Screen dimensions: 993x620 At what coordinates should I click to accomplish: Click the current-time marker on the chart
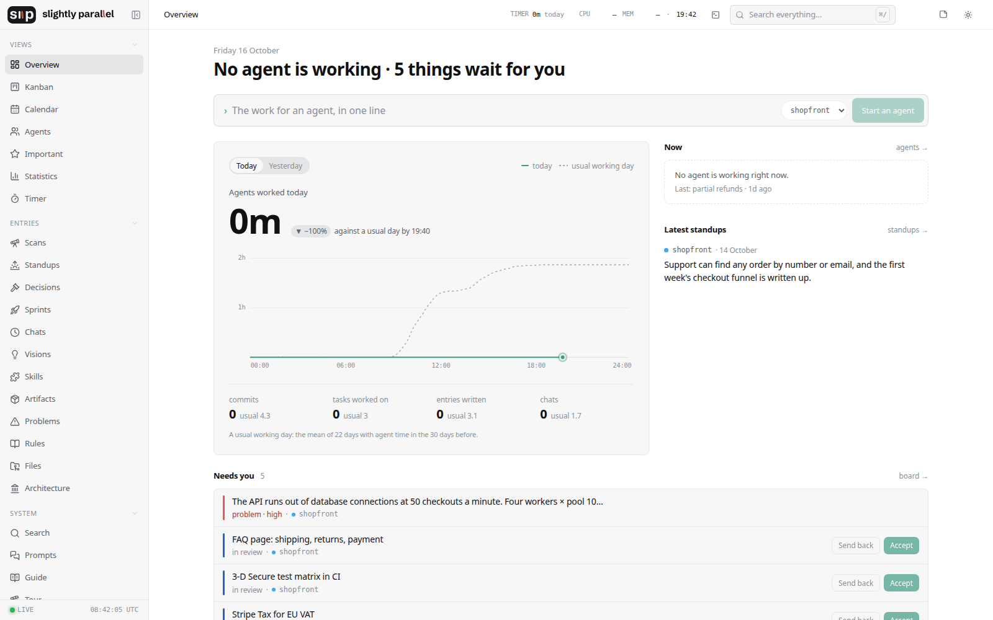coord(562,357)
